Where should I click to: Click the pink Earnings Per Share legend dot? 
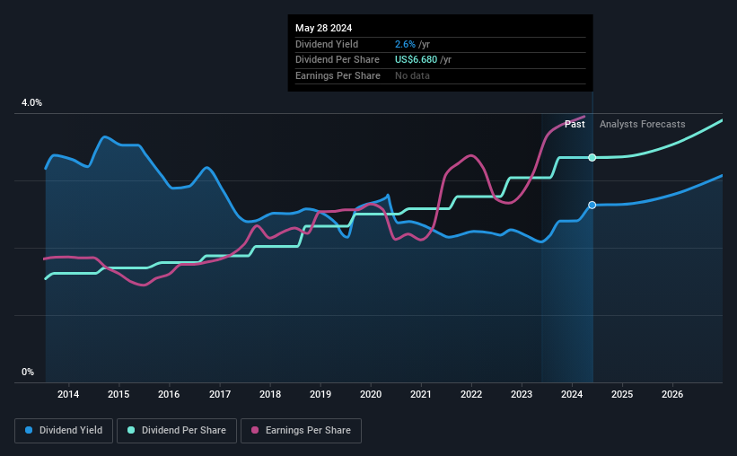pyautogui.click(x=255, y=430)
